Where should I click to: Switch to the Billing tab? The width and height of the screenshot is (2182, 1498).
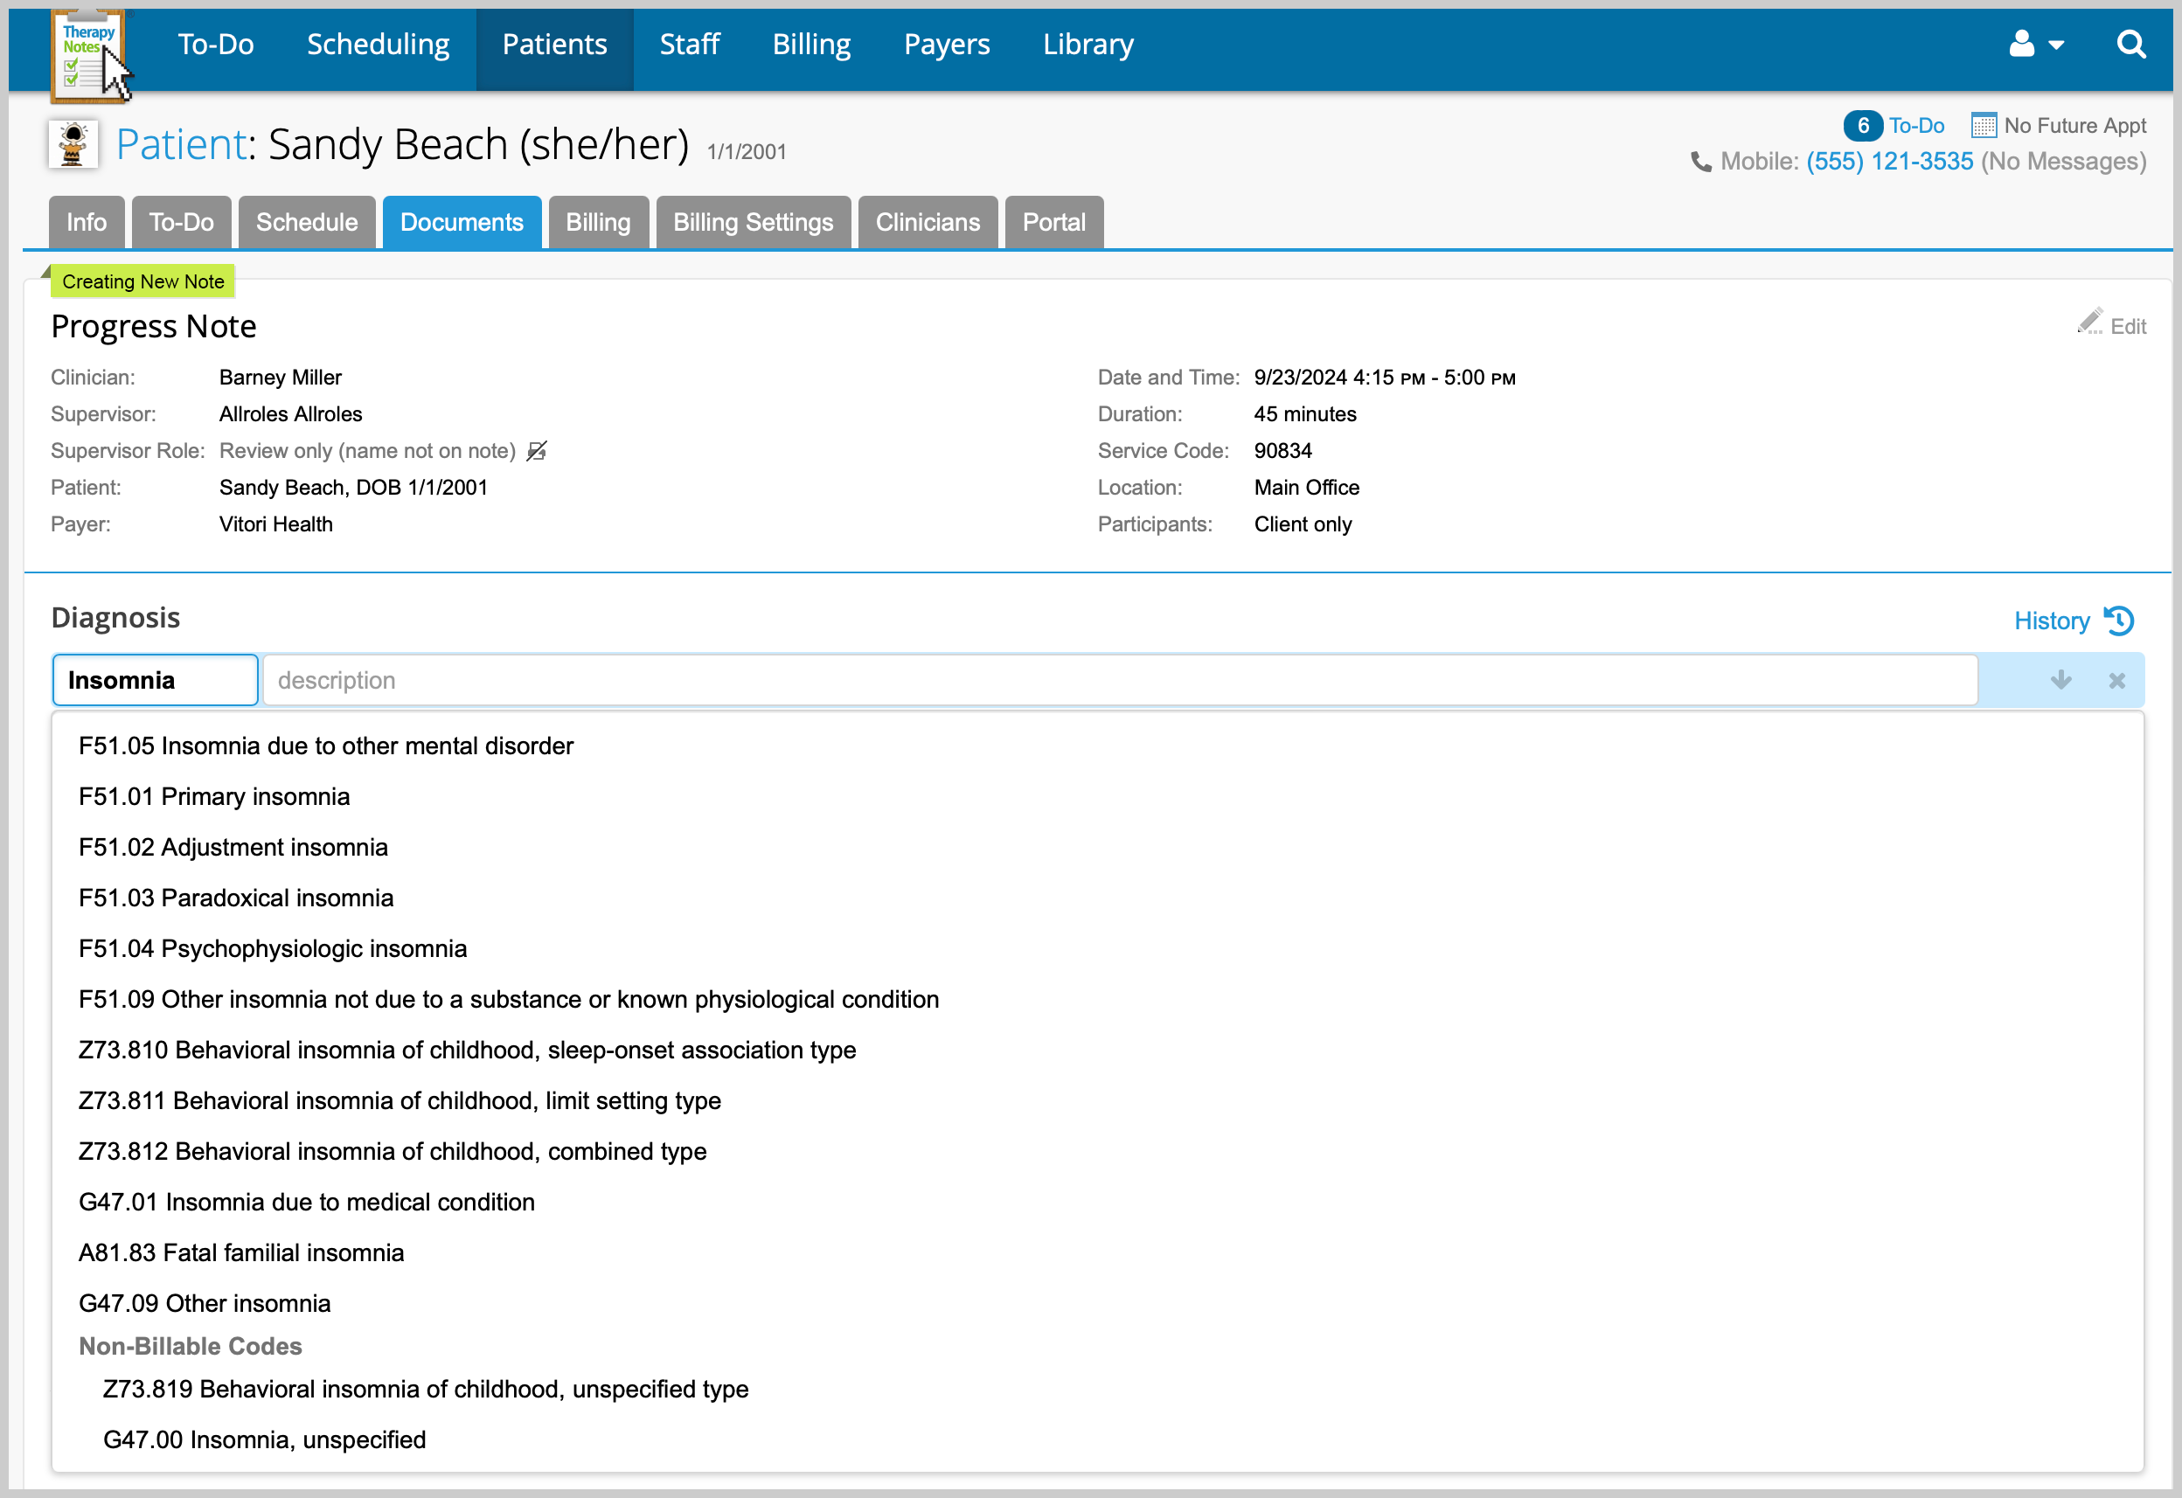595,222
